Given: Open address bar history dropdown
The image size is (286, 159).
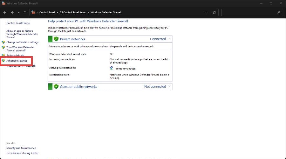Looking at the screenshot, I should coord(207,13).
